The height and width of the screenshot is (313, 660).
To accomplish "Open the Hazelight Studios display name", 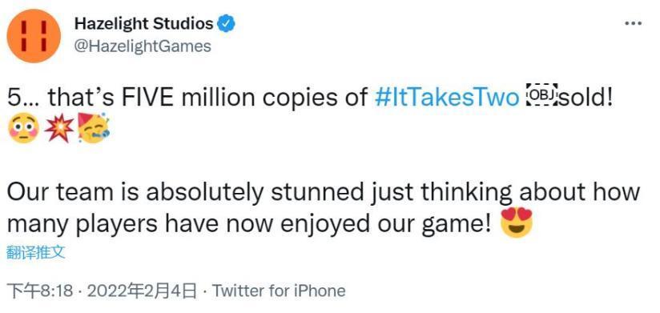I will click(x=144, y=24).
